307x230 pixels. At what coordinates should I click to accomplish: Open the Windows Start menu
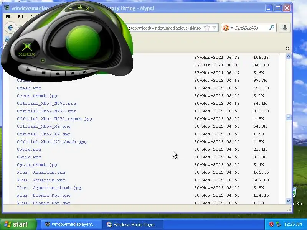tap(18, 224)
